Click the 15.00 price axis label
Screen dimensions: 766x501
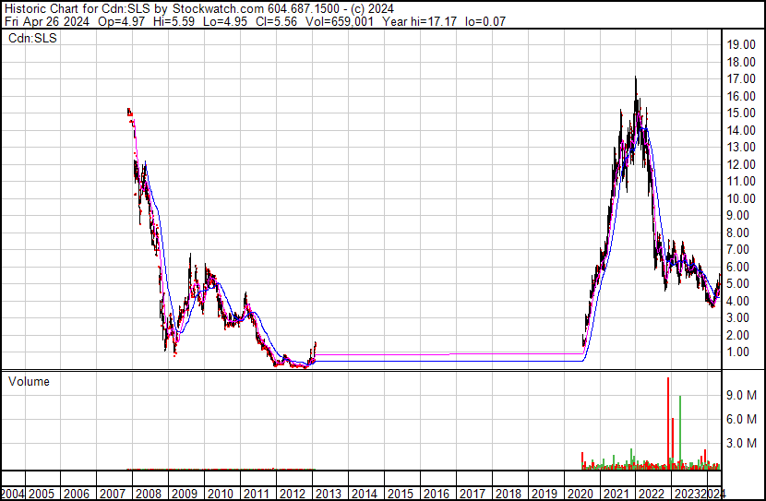[741, 113]
